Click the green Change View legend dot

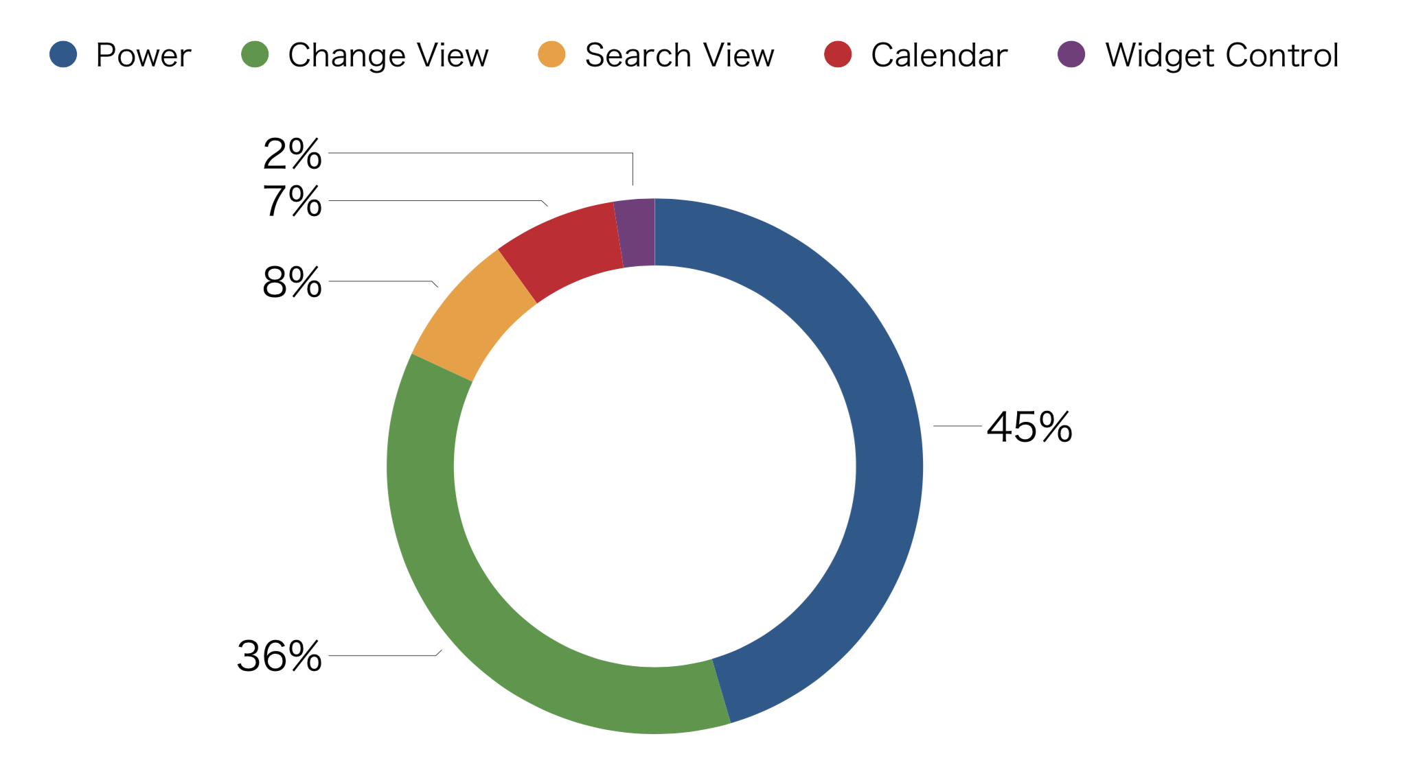pos(255,54)
